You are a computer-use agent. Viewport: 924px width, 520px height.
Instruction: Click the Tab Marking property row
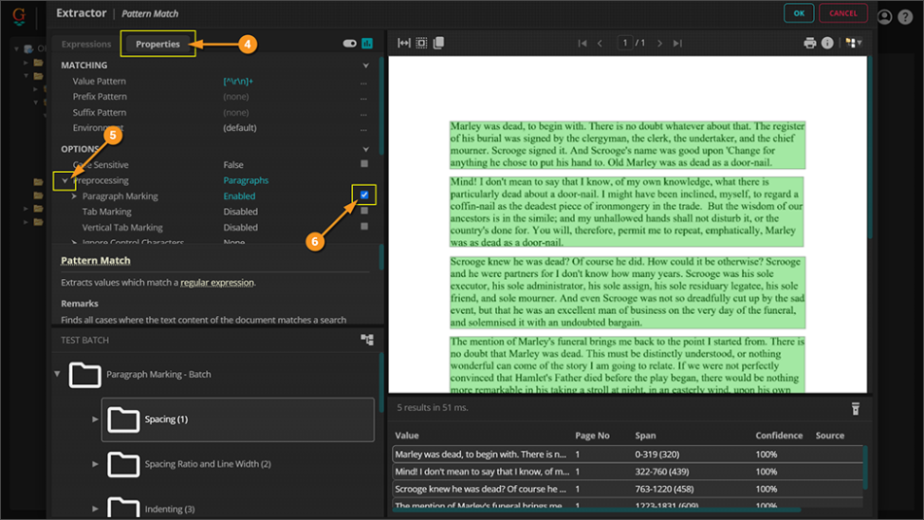coord(217,212)
